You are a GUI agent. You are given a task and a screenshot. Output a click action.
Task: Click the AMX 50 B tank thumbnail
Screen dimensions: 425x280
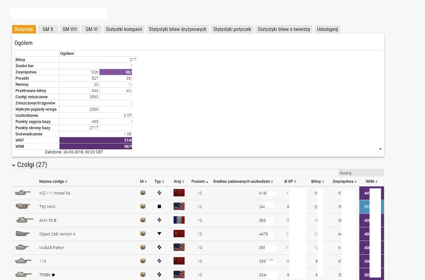[x=24, y=220]
